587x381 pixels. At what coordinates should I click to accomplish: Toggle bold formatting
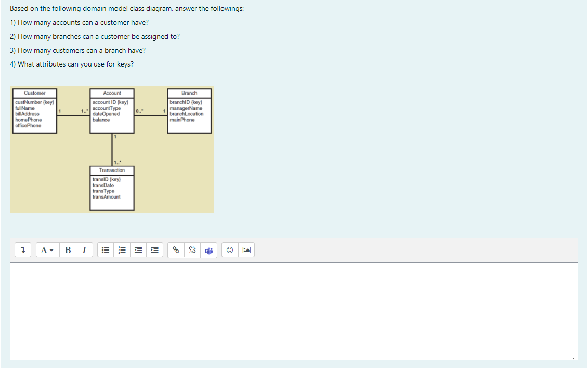point(68,249)
